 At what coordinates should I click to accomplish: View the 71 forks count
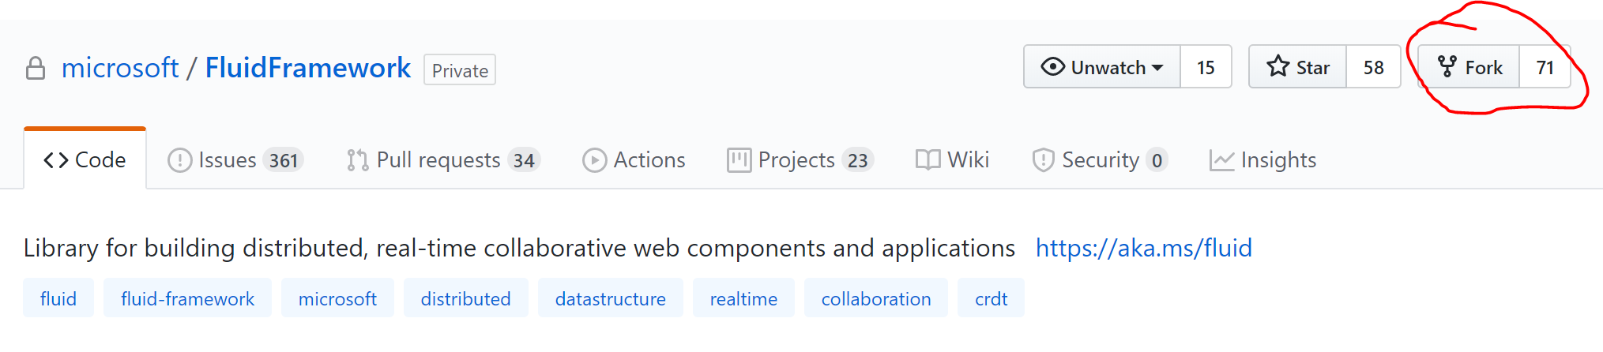pyautogui.click(x=1545, y=67)
